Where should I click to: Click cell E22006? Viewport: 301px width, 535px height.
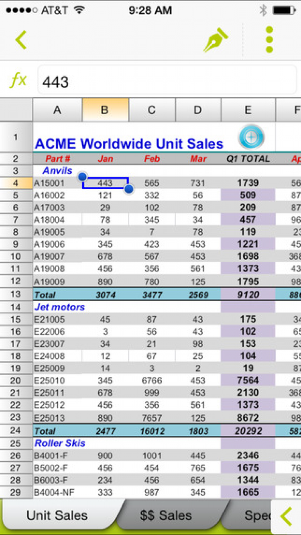coord(57,331)
